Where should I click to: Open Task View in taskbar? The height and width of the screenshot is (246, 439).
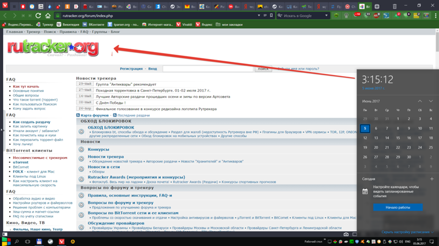27,242
